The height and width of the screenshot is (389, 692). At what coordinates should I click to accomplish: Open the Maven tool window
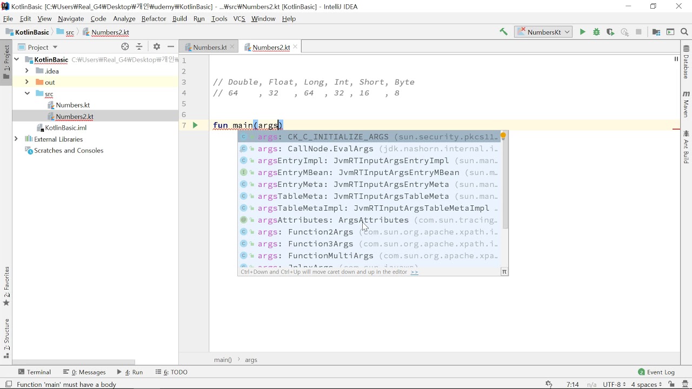(x=687, y=105)
